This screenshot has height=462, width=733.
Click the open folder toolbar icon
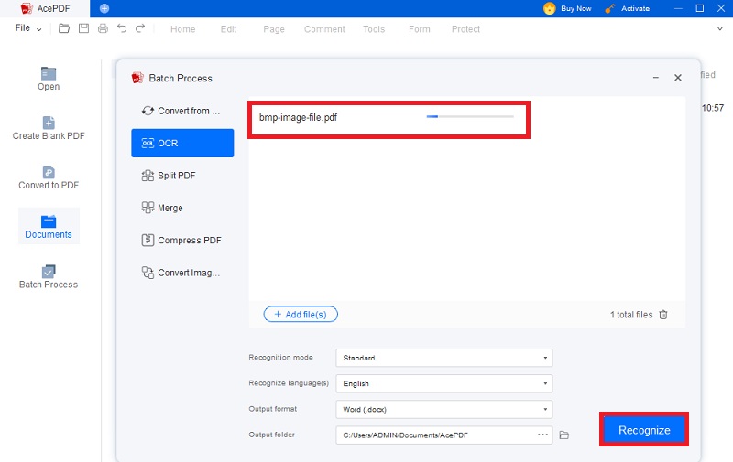pyautogui.click(x=64, y=28)
